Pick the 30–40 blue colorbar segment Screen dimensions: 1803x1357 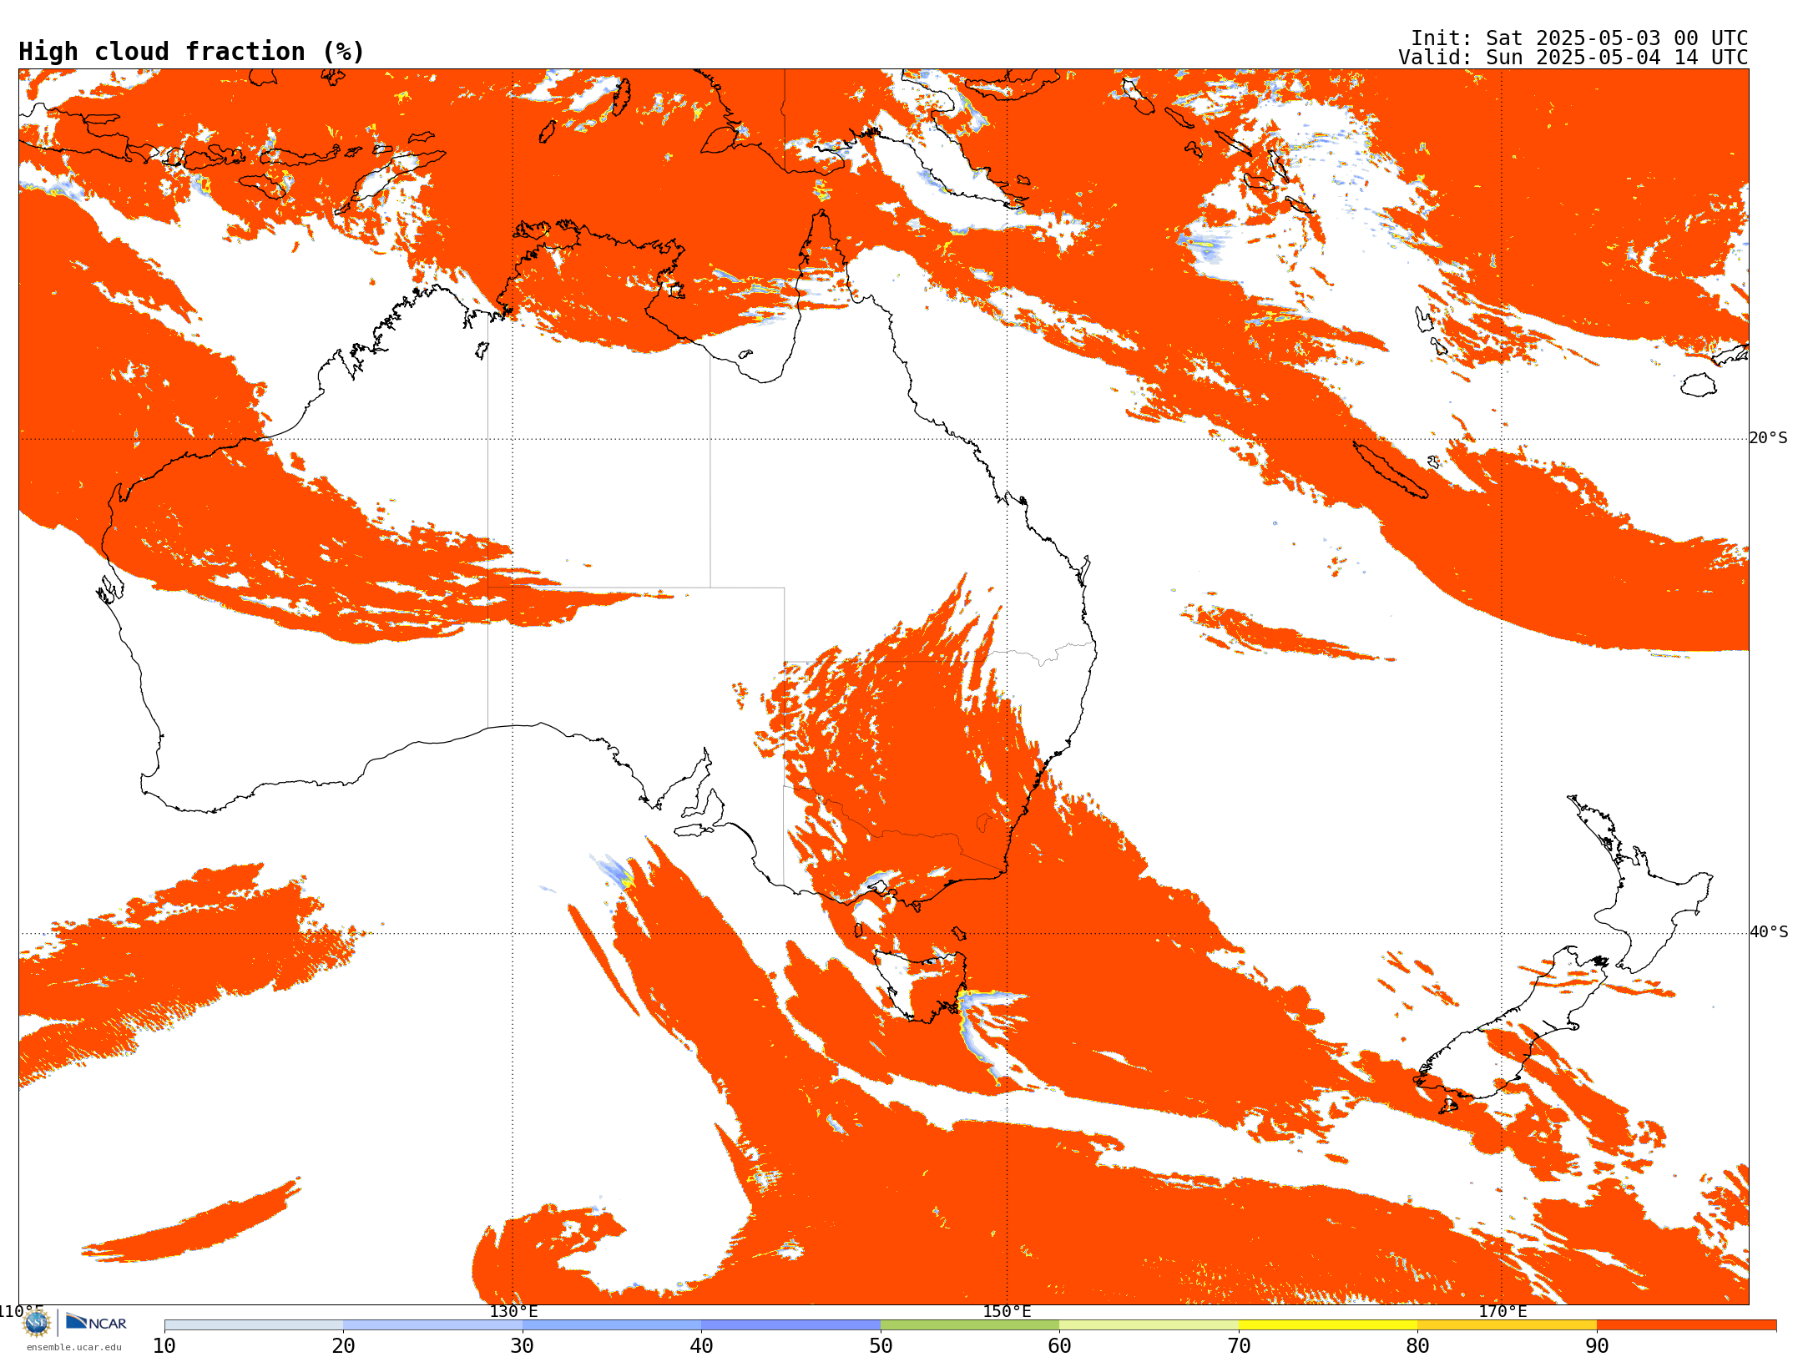coord(612,1325)
